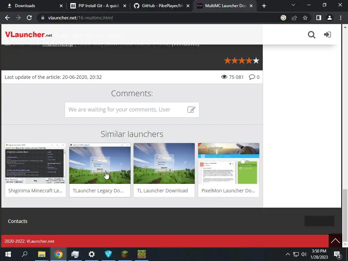This screenshot has width=348, height=261.
Task: Open the TLauncher Legacy thumbnail image
Action: [100, 163]
